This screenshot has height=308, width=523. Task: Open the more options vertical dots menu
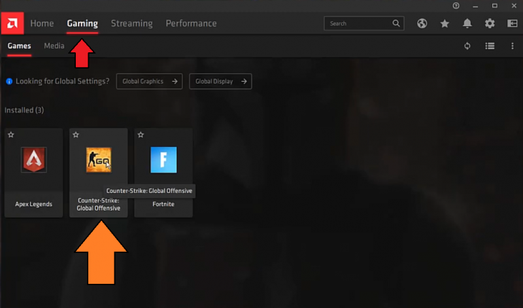(x=513, y=46)
